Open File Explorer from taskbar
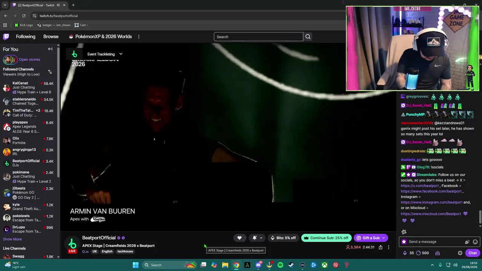Screen dimensions: 482x271 point(225,265)
